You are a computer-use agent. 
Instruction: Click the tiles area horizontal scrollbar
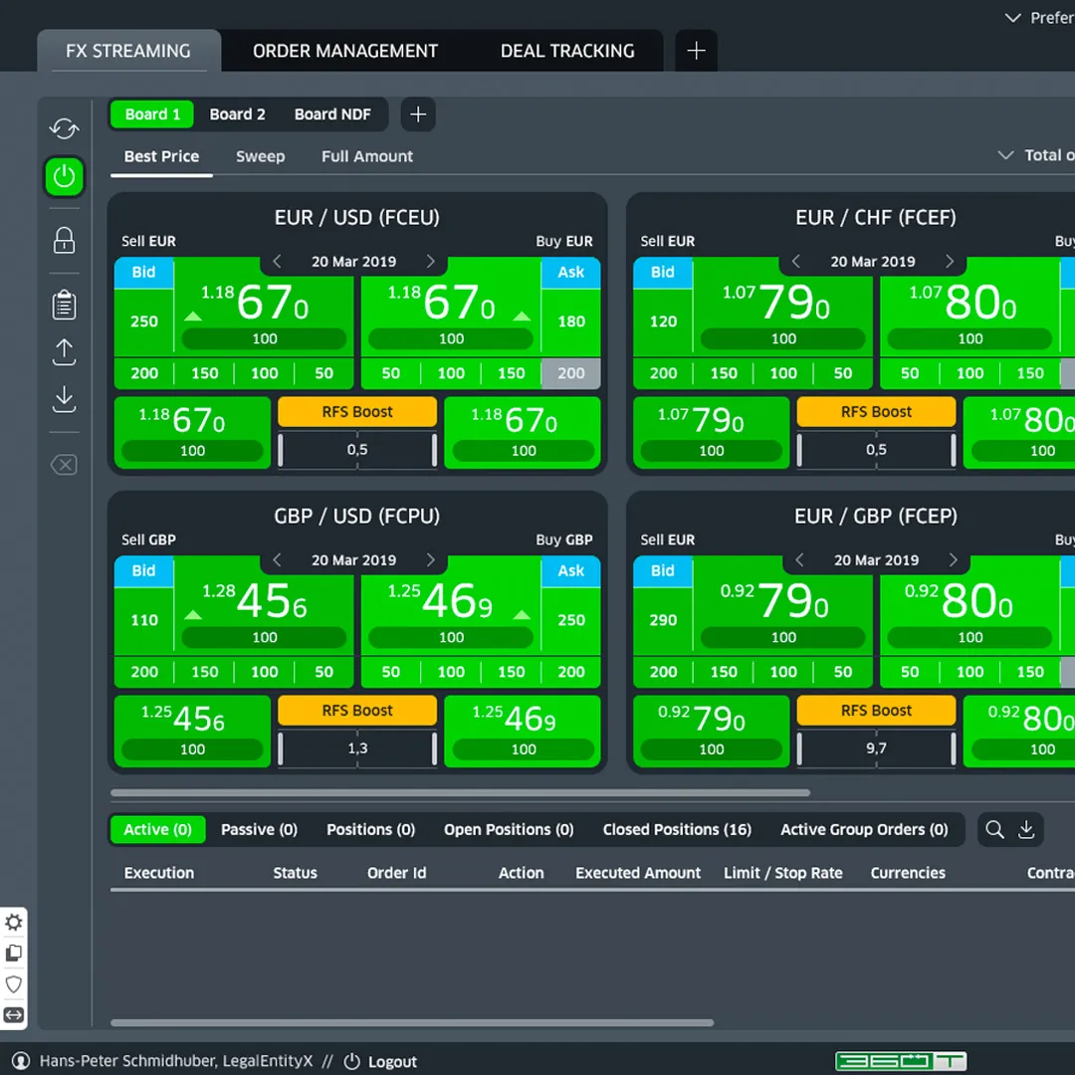point(460,792)
